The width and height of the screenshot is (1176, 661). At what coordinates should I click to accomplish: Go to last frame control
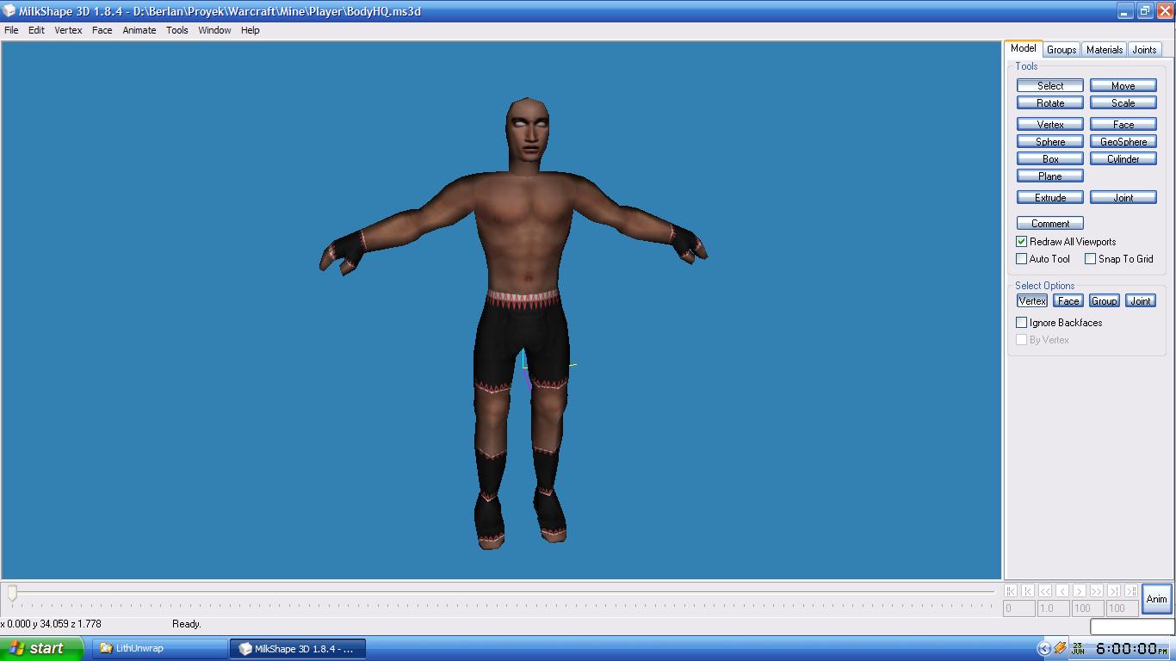[1114, 591]
